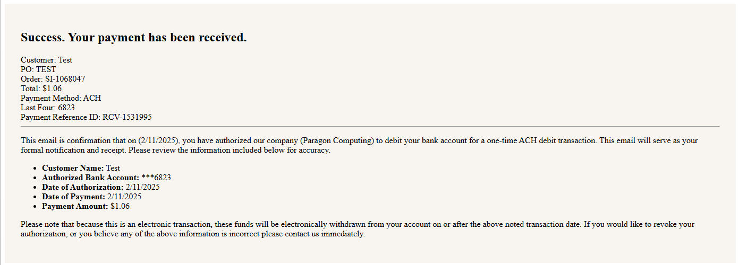Viewport: 739px width, 265px height.
Task: Click the Authorized Bank Account ***6823 item
Action: [106, 178]
